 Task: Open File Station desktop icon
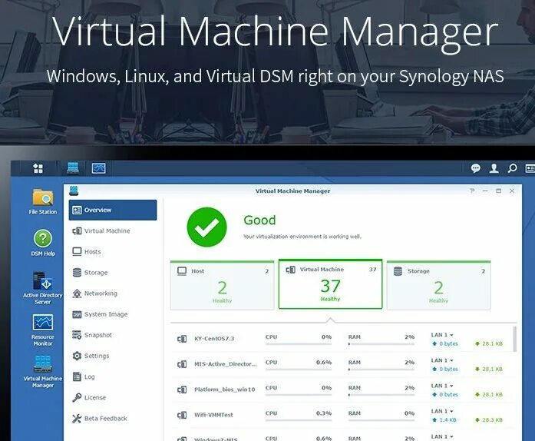point(43,201)
